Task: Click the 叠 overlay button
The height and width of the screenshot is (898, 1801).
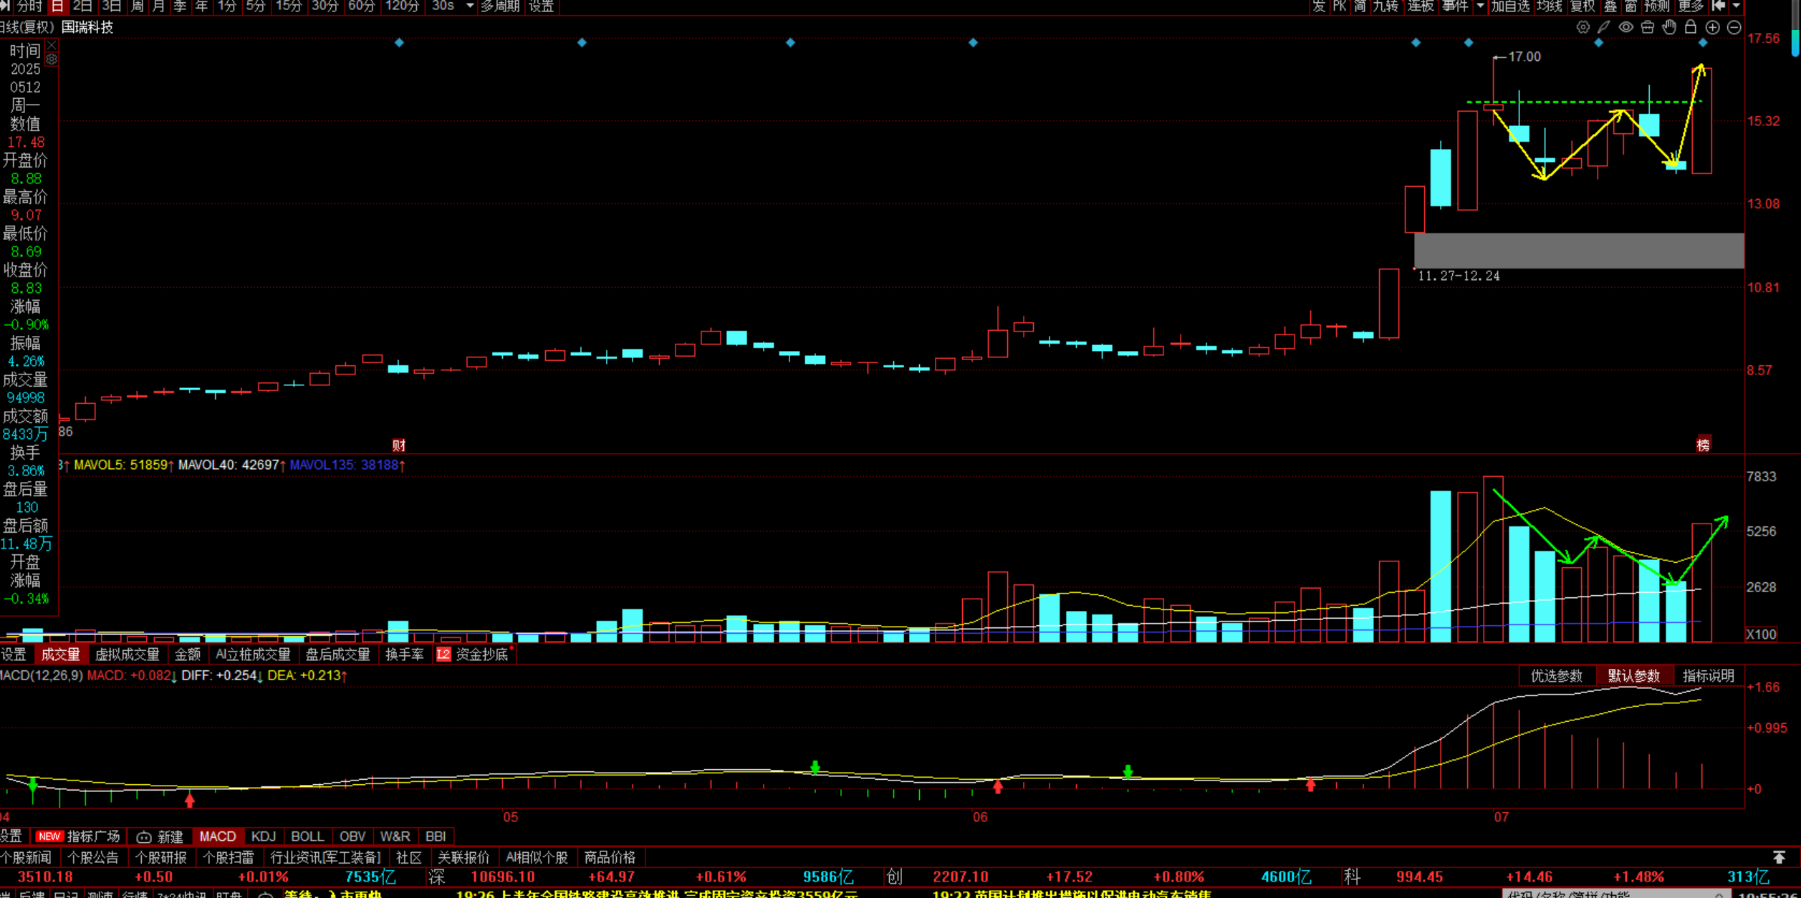Action: coord(1610,6)
